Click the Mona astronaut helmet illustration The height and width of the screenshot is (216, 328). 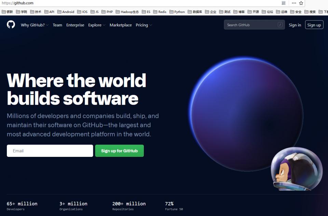tap(297, 169)
